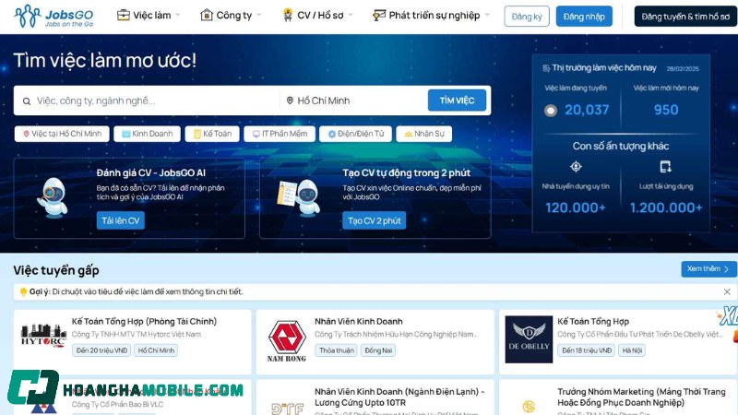Click the location pin icon in search bar

pos(290,101)
